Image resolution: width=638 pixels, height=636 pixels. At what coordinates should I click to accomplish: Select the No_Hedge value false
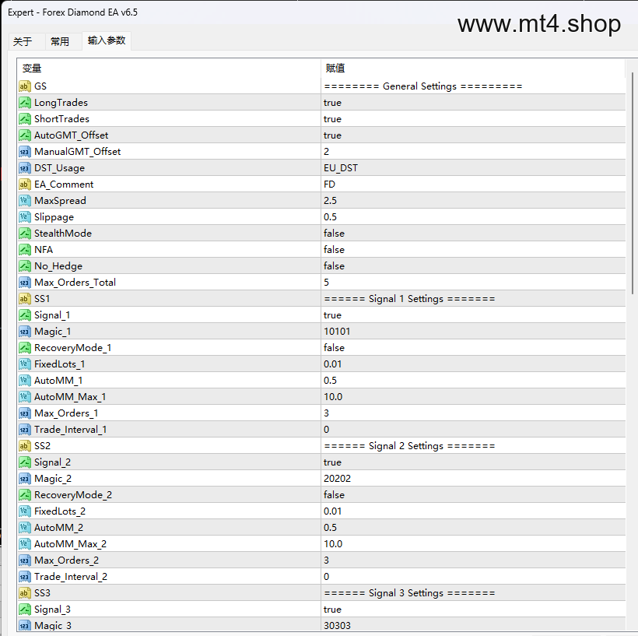point(334,266)
